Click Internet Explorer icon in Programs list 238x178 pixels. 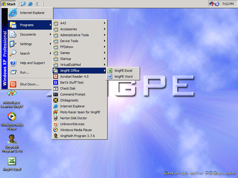click(x=55, y=106)
